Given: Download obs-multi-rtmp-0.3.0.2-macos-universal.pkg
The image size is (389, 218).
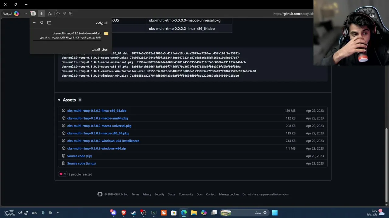Looking at the screenshot, I should click(x=99, y=126).
